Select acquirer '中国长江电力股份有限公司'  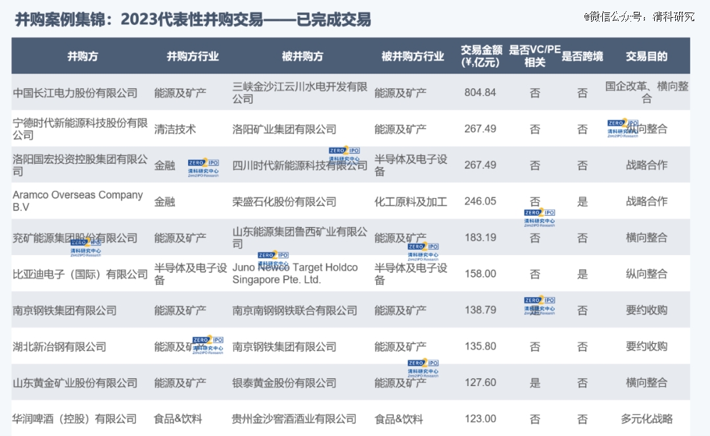pyautogui.click(x=75, y=93)
